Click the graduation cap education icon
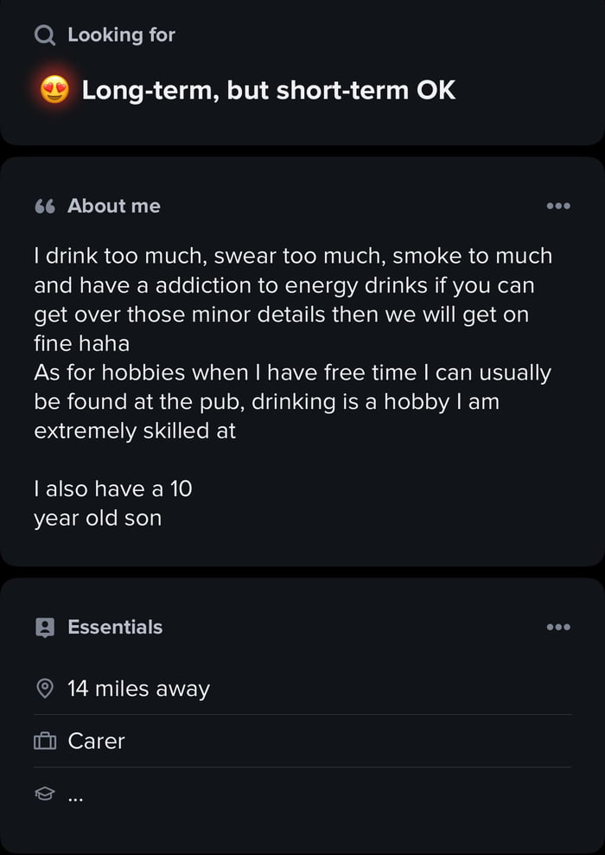605x855 pixels. coord(44,794)
